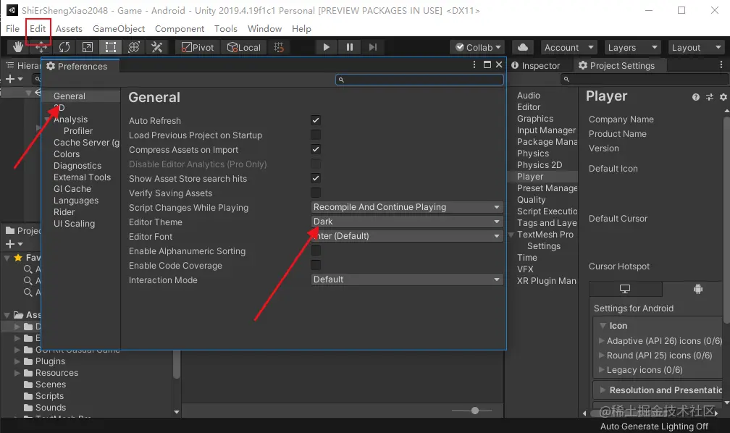The image size is (730, 433).
Task: Open Preferences window options menu
Action: click(x=474, y=64)
